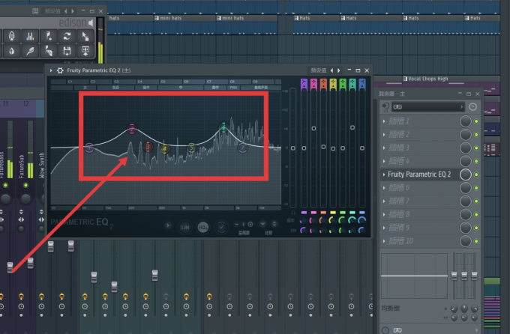
Task: Click the EQ headphones monitor icon
Action: [x=293, y=213]
